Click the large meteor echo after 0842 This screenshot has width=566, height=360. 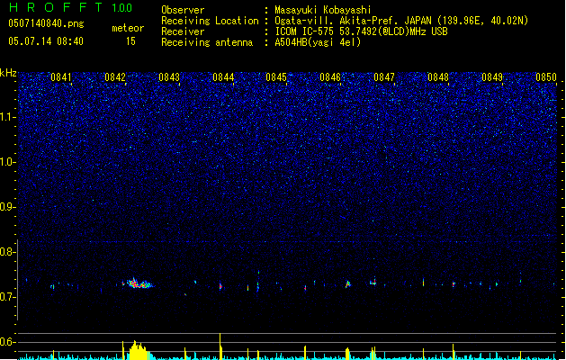pos(139,283)
